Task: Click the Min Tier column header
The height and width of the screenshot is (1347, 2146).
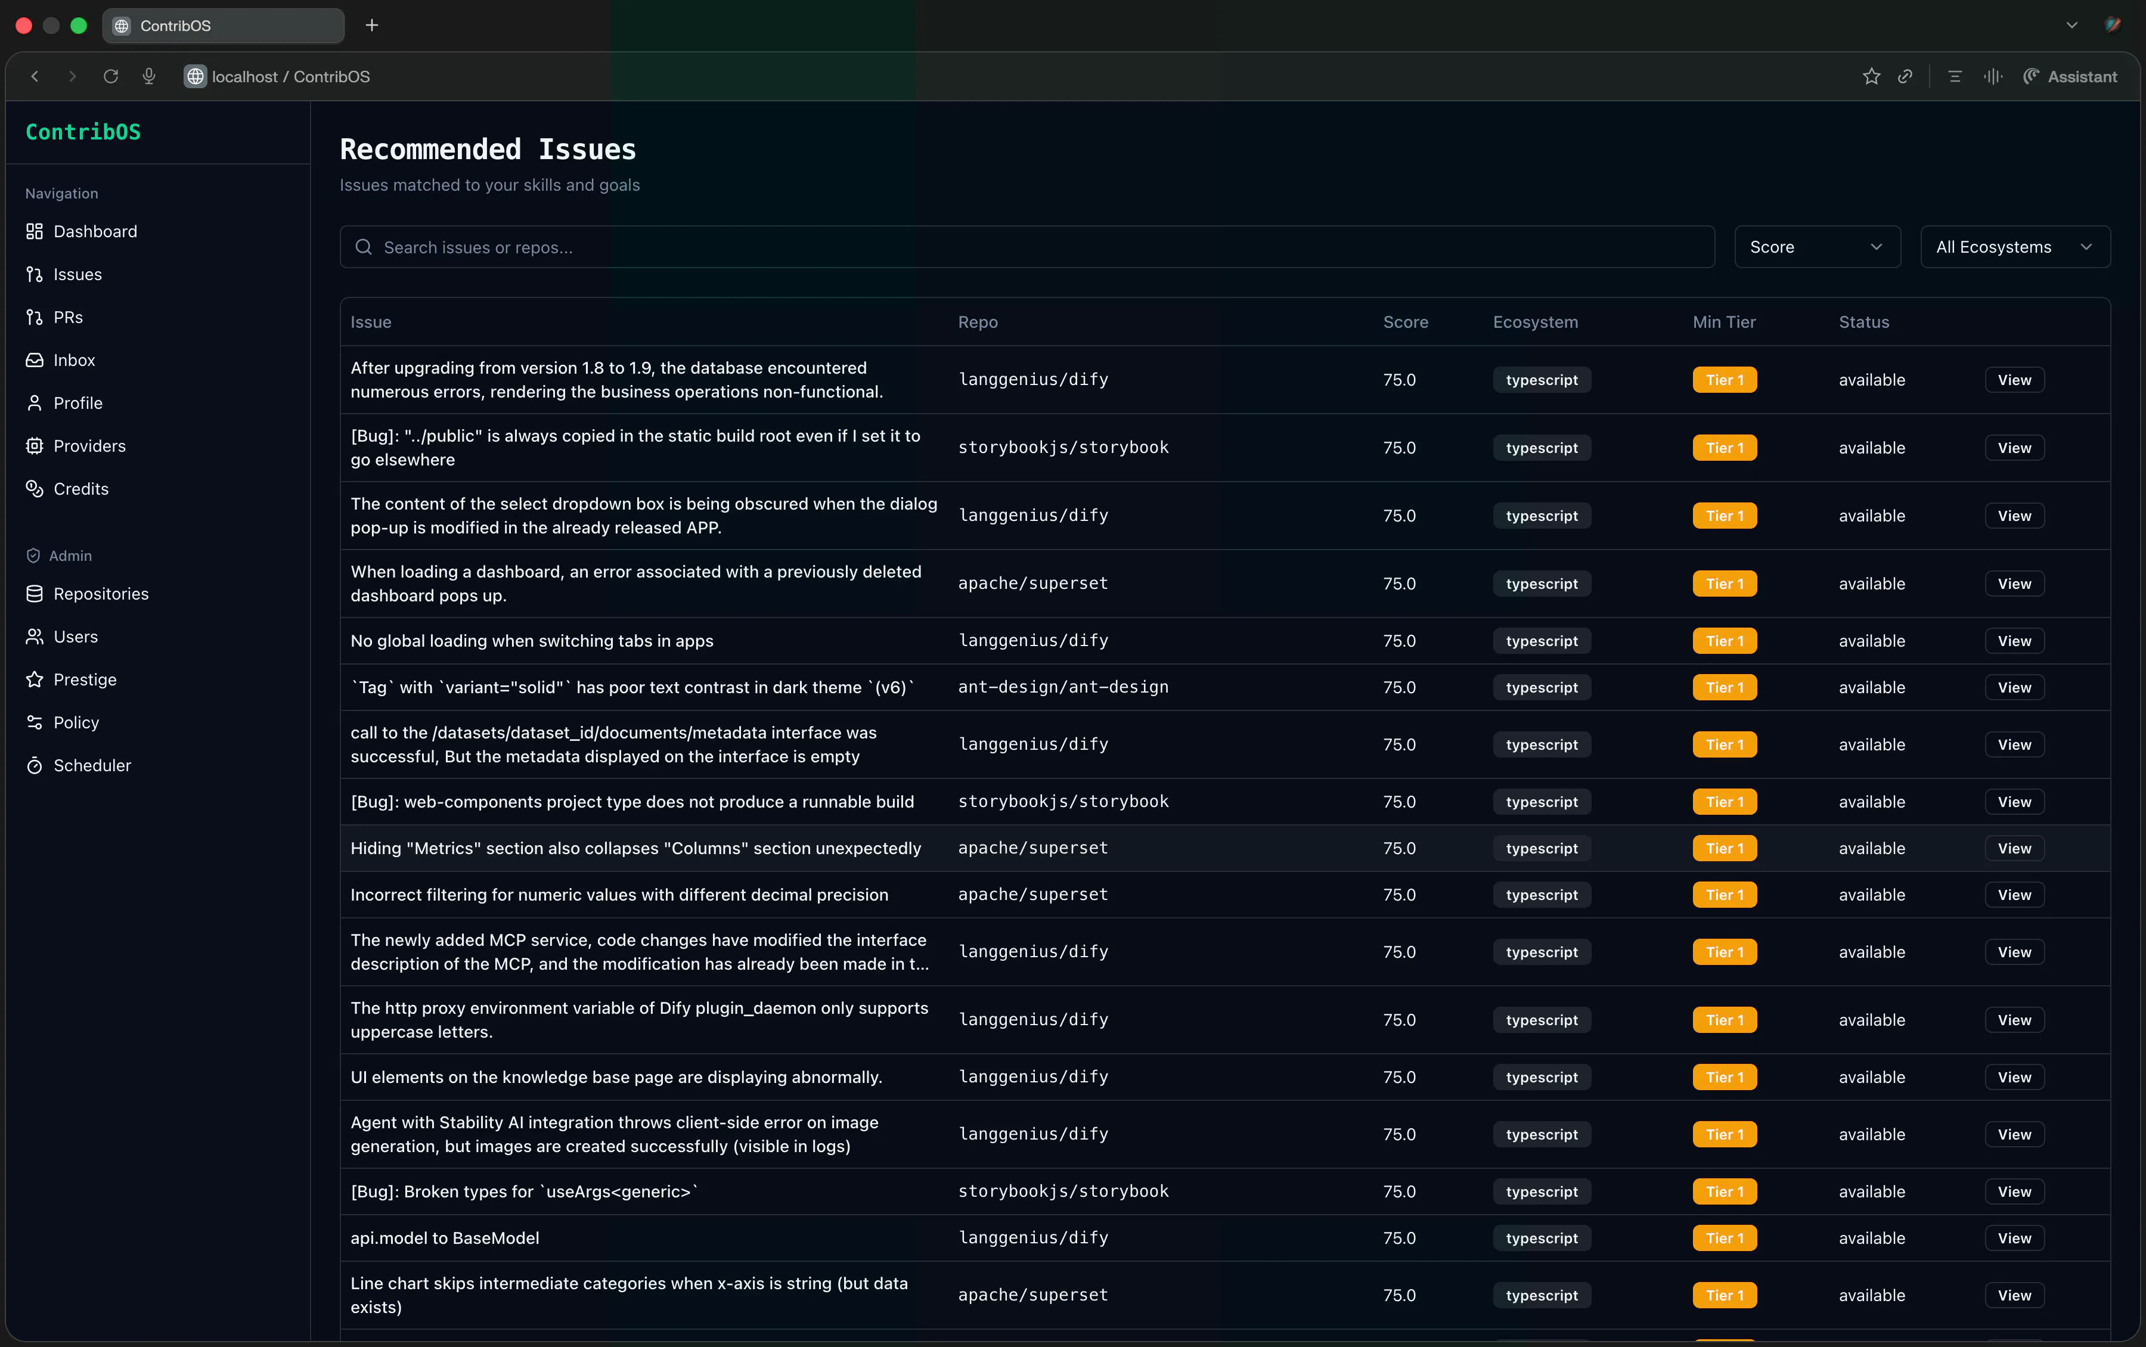Action: pyautogui.click(x=1724, y=322)
